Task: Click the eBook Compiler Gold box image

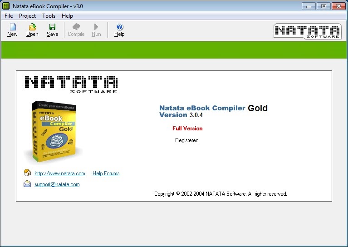Action: 54,132
